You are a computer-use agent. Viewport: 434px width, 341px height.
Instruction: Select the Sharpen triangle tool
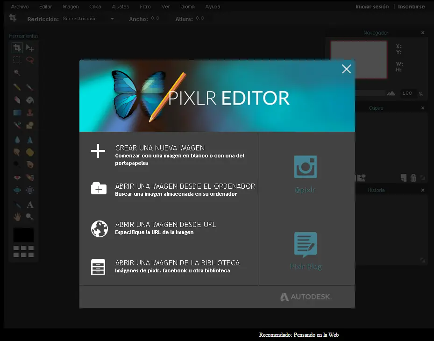click(30, 140)
